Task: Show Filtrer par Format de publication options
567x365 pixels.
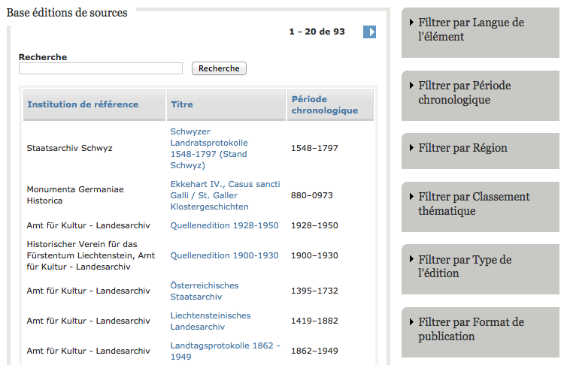Action: click(471, 329)
